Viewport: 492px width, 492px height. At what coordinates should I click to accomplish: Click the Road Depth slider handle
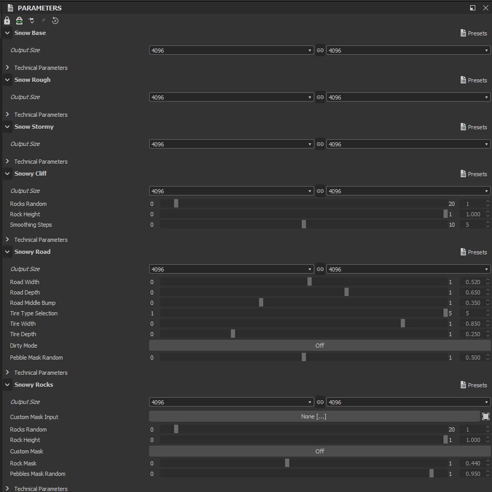(347, 292)
